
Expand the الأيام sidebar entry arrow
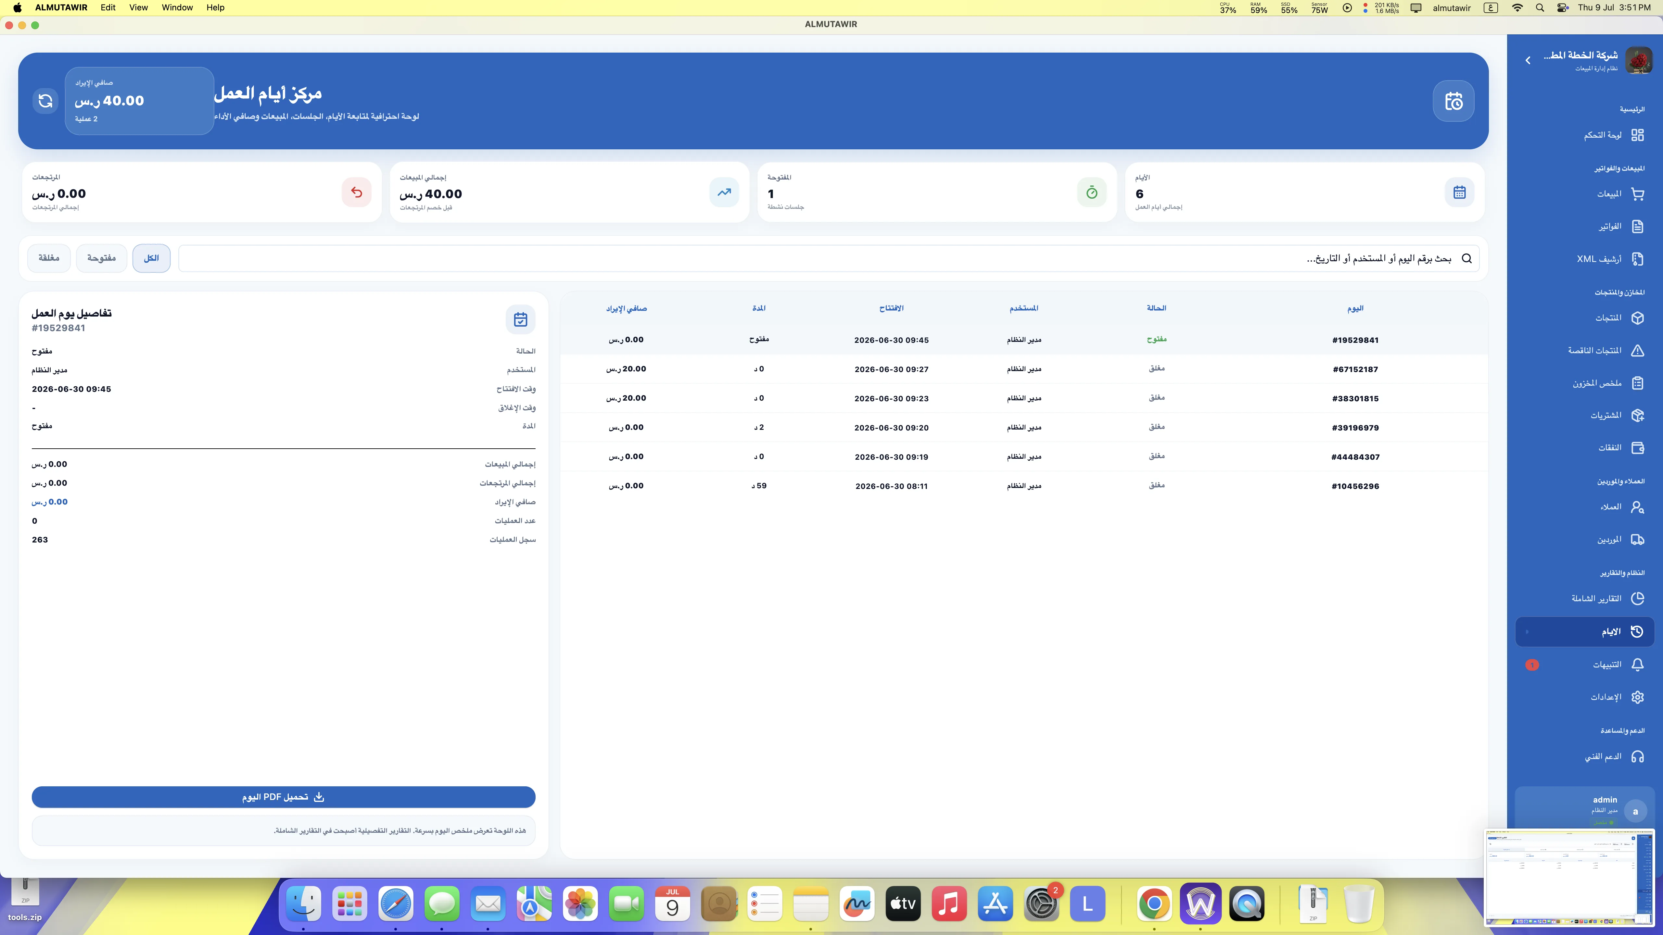1527,632
